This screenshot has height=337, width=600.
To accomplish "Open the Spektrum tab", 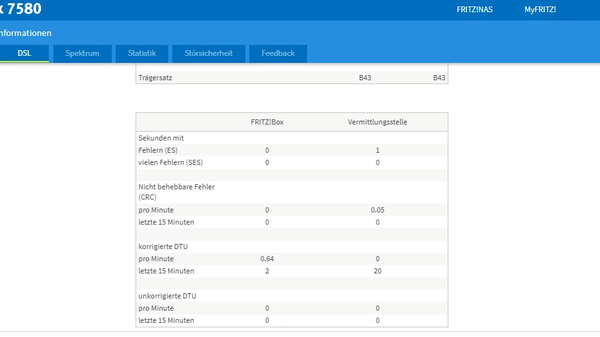I will tap(82, 53).
